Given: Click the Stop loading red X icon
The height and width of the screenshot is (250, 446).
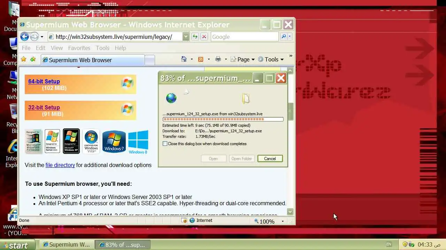Looking at the screenshot, I should pos(204,36).
